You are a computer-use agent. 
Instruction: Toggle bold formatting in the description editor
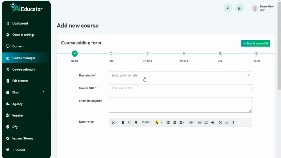123,123
